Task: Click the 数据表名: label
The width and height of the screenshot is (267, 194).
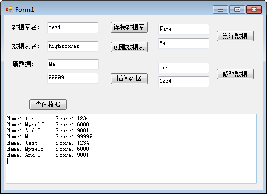Action: [x=25, y=46]
